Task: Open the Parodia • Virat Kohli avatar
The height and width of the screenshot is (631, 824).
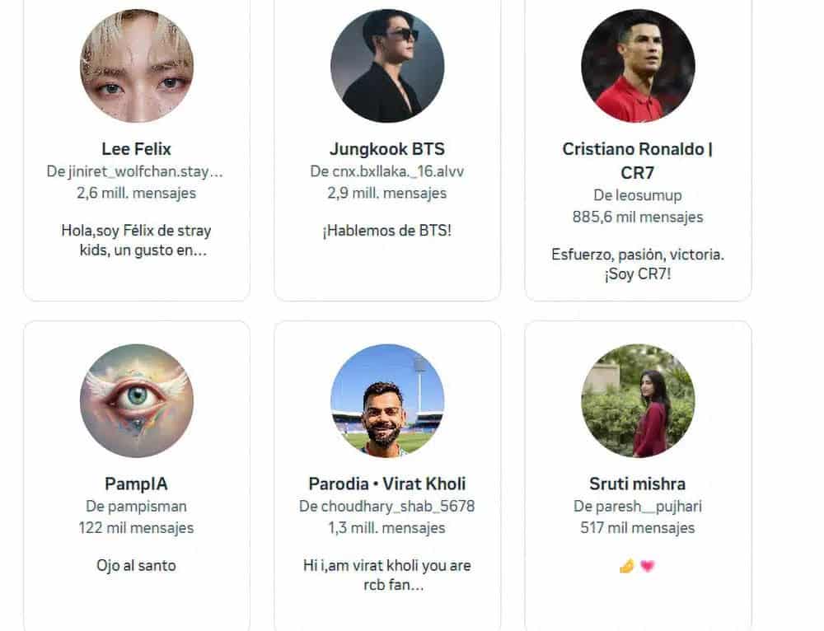Action: tap(387, 400)
